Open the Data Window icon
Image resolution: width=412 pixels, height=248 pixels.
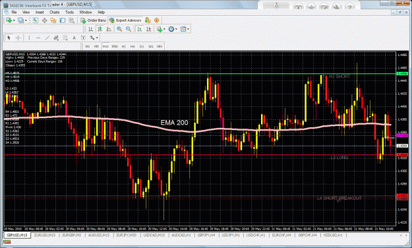coord(44,20)
